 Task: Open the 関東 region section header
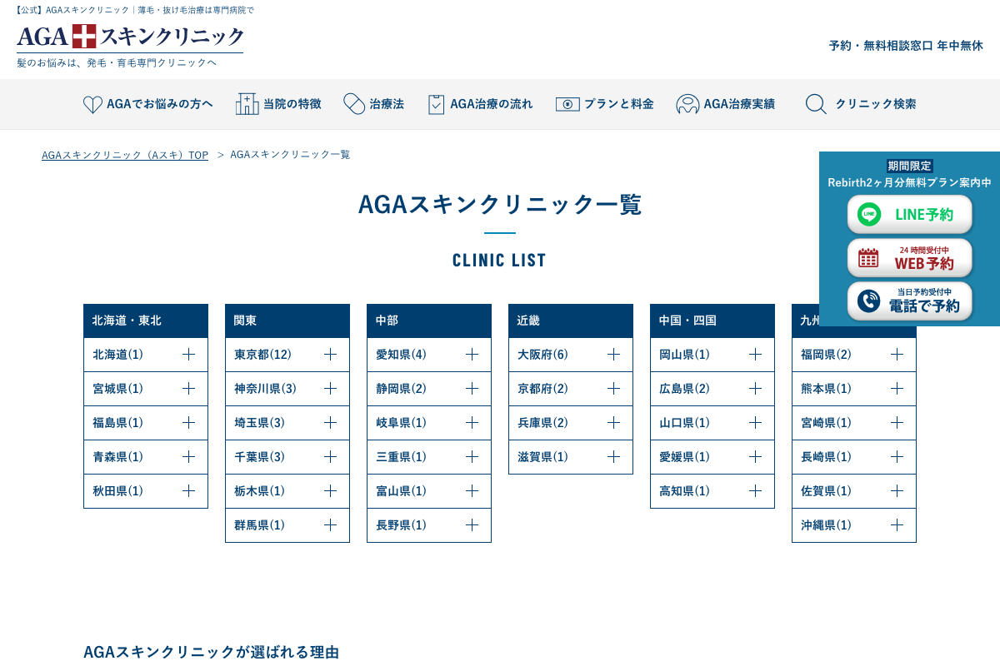[287, 321]
